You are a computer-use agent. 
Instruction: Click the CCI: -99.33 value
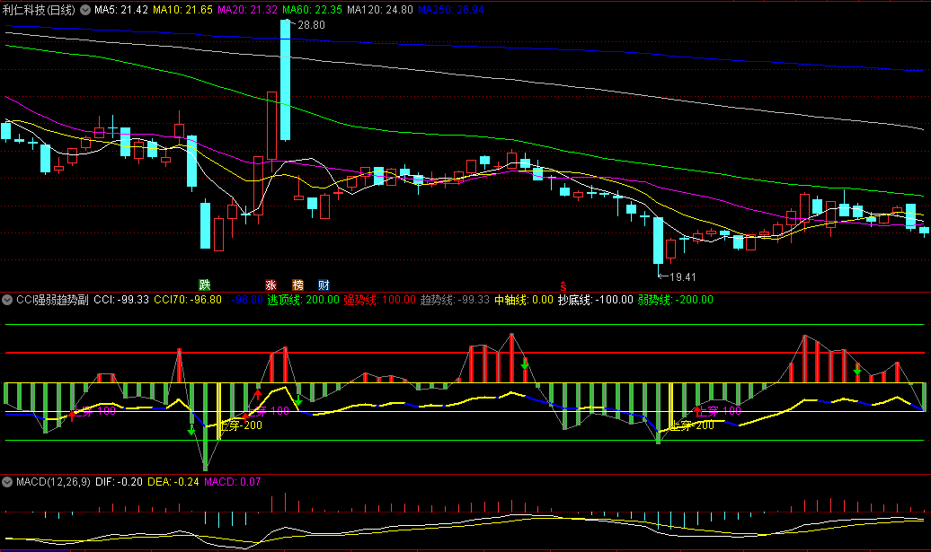[121, 300]
